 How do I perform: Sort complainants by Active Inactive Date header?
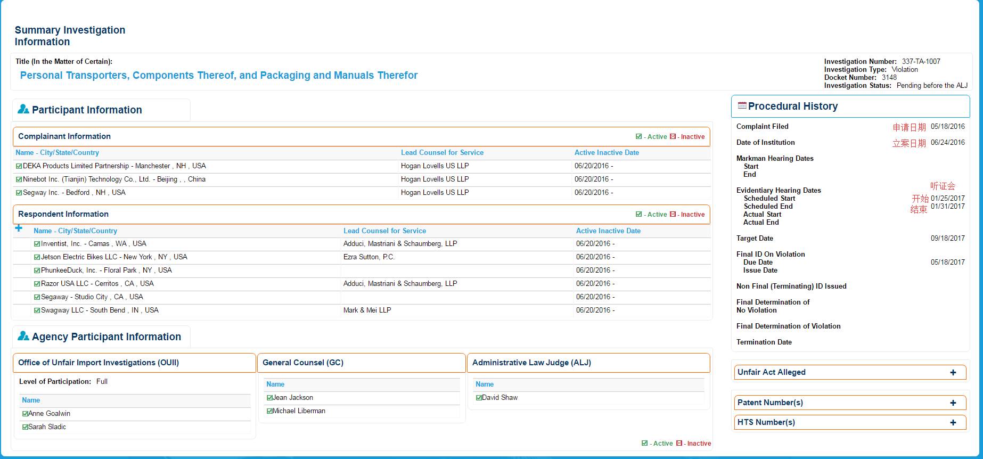pos(607,153)
